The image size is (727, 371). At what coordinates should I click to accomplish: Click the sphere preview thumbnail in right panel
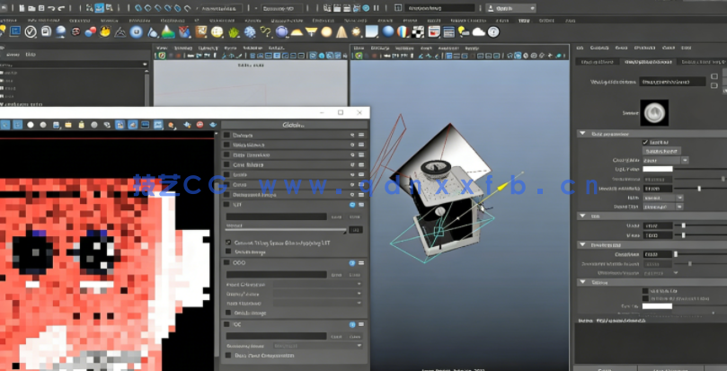tap(656, 111)
